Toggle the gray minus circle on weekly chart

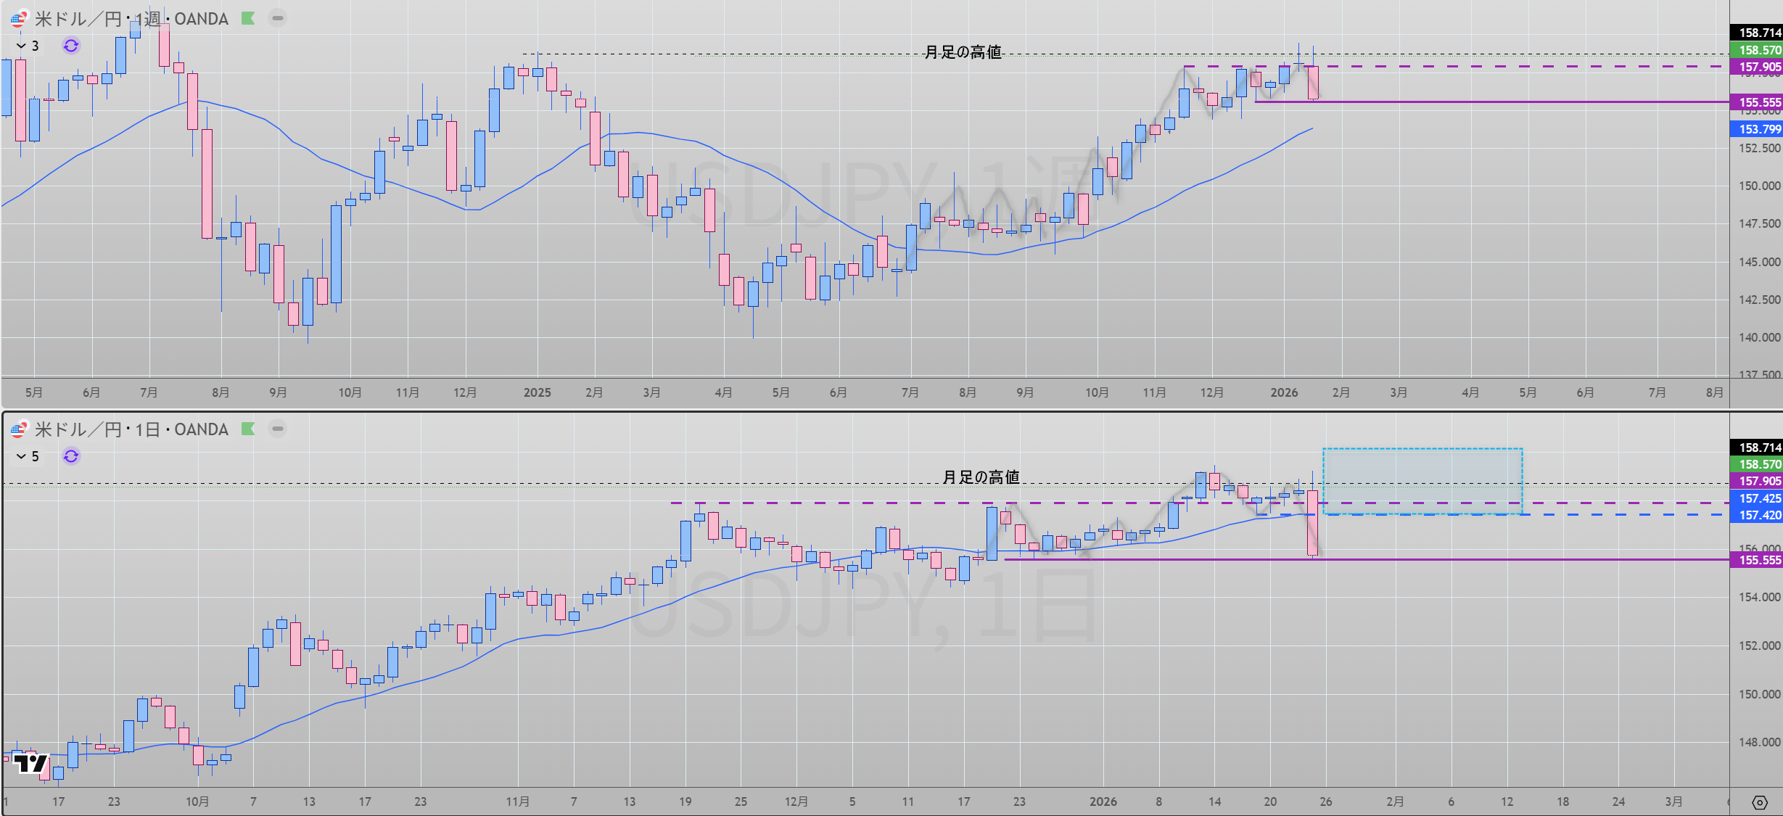277,19
